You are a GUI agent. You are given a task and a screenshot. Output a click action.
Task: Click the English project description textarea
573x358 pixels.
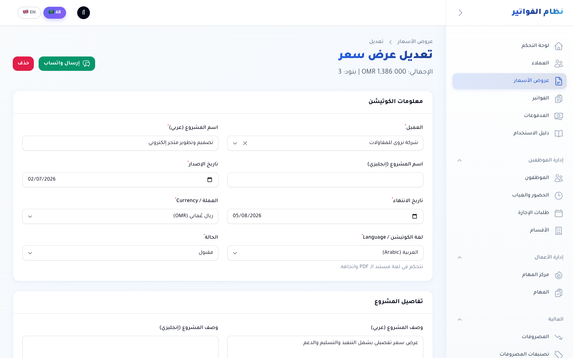[120, 347]
